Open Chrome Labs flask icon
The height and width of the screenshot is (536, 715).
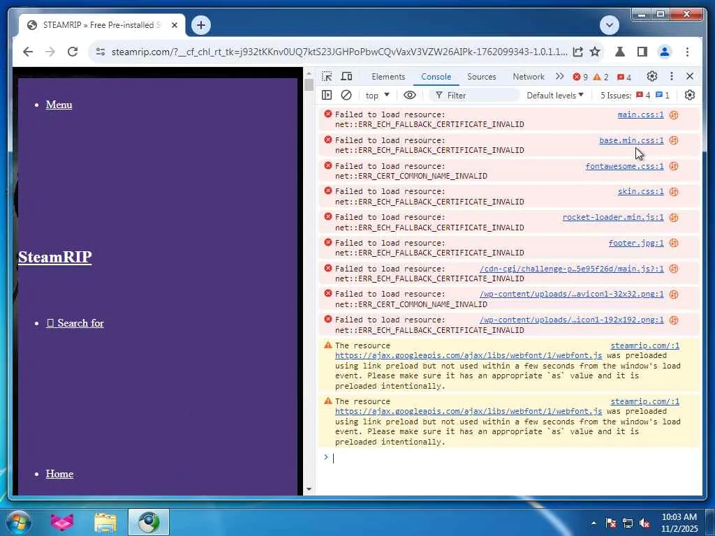click(x=620, y=52)
